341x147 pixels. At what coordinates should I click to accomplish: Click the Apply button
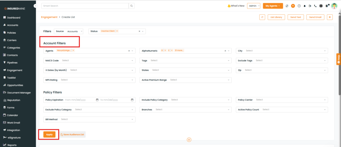(49, 134)
